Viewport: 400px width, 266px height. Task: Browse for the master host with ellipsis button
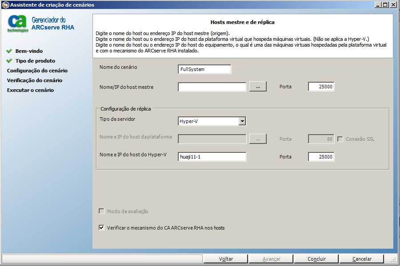point(258,87)
